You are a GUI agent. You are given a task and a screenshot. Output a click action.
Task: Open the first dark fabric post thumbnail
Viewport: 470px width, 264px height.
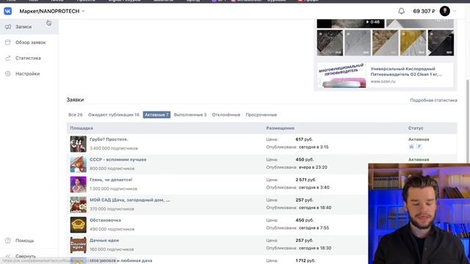[330, 43]
